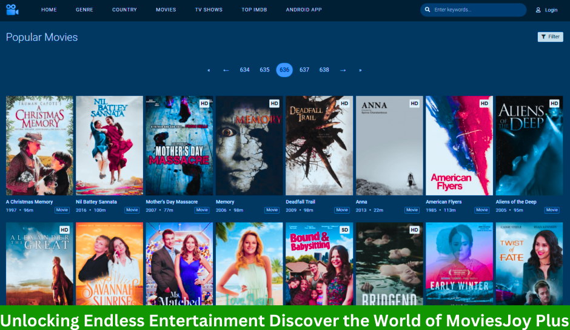Jump to last page with double-right arrow
Image resolution: width=570 pixels, height=330 pixels.
(x=360, y=70)
